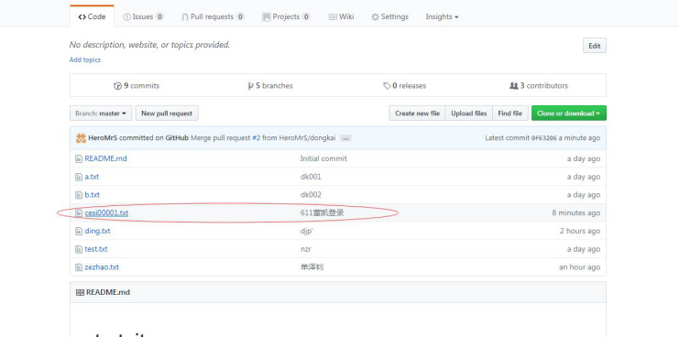The image size is (679, 337).
Task: Open the Wiki tab
Action: click(341, 16)
